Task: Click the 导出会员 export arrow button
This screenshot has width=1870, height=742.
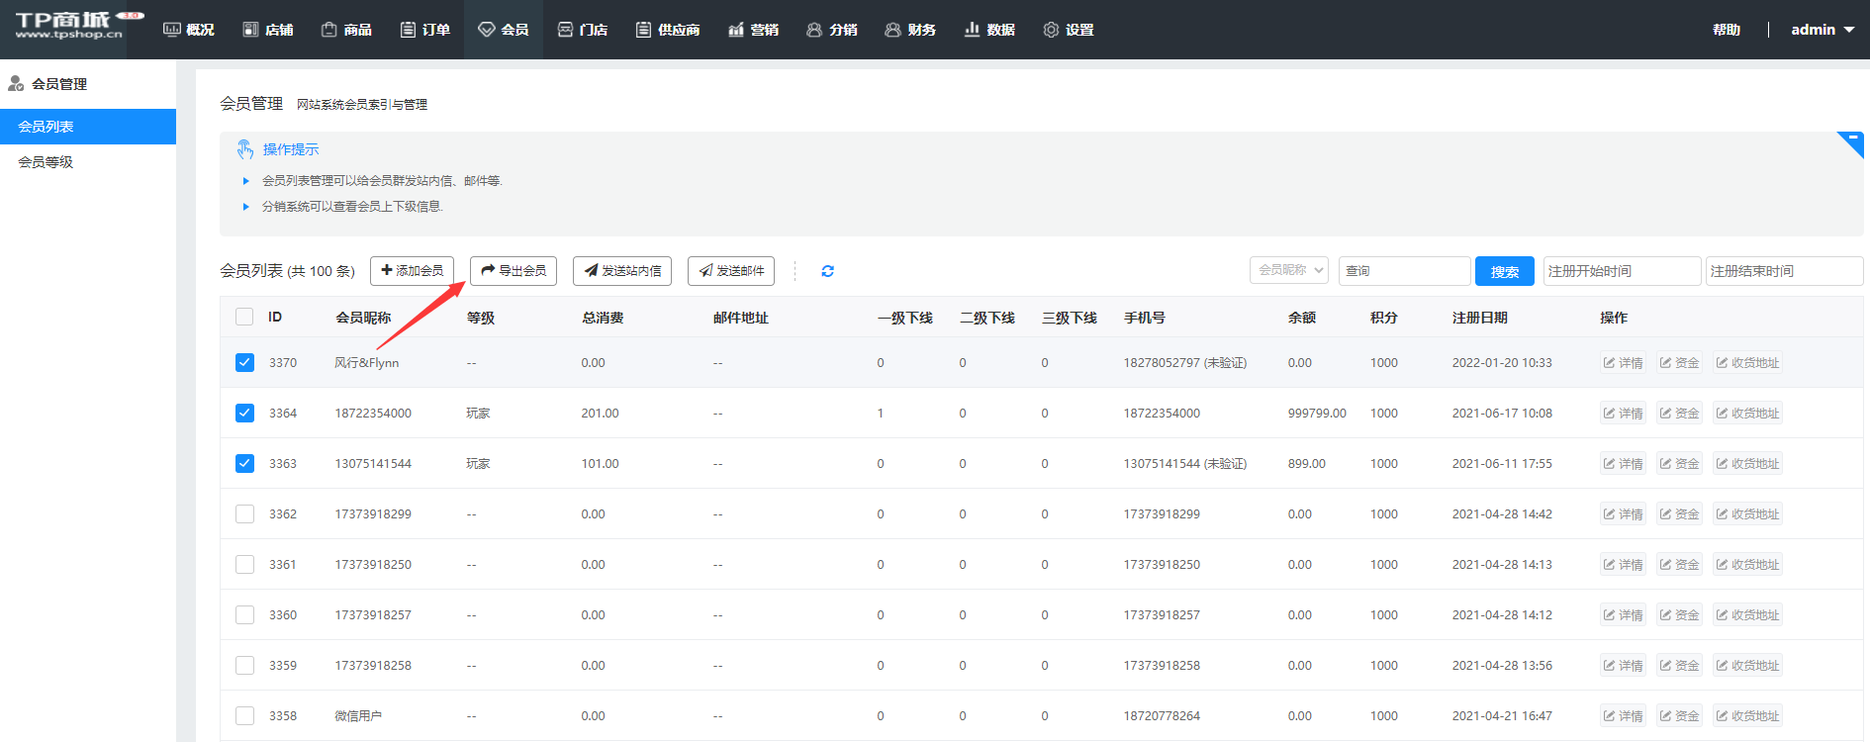Action: click(x=513, y=271)
